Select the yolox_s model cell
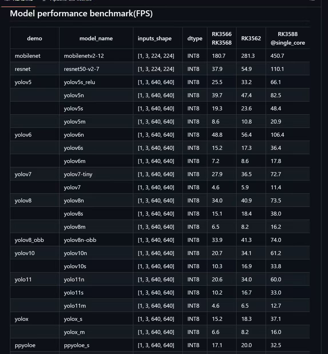The image size is (328, 354). [x=73, y=319]
